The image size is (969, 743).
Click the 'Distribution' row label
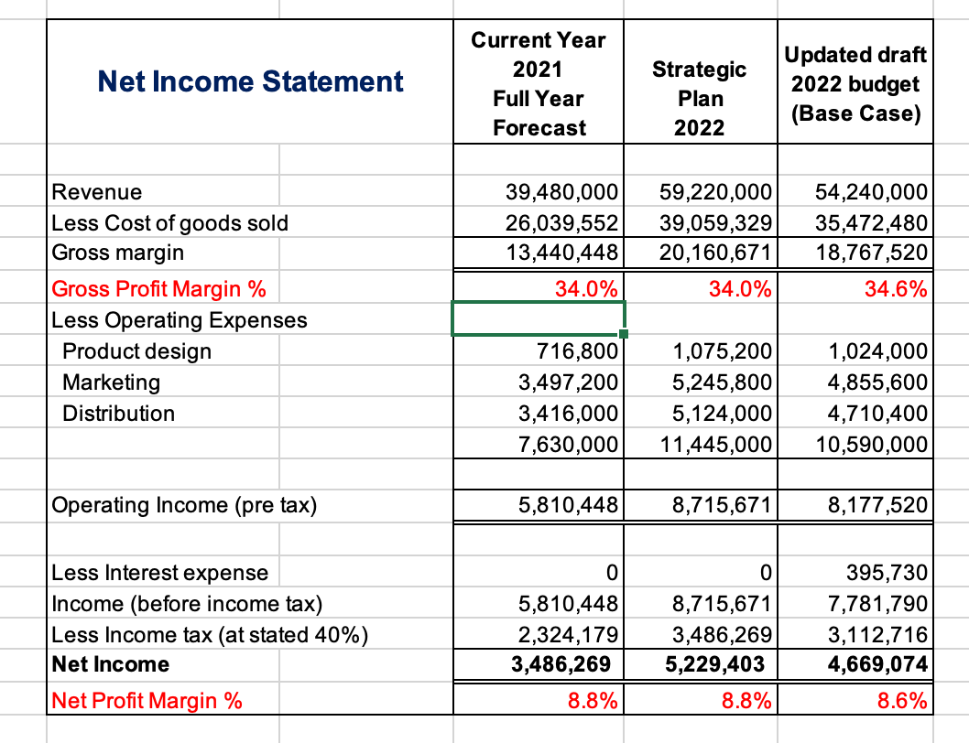tap(119, 414)
